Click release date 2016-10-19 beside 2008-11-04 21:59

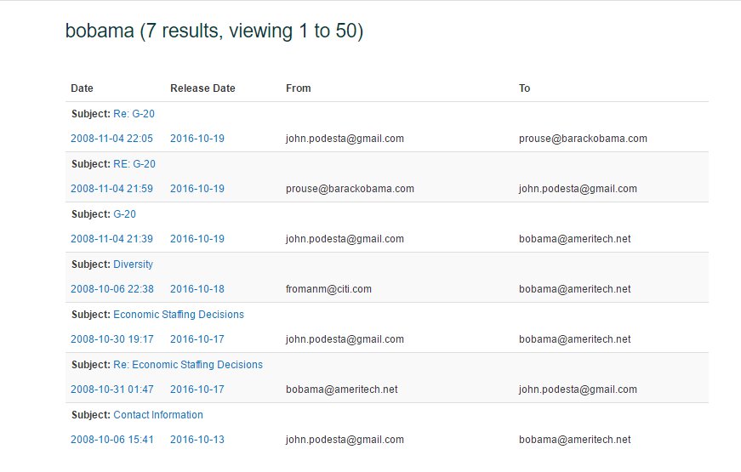click(197, 189)
